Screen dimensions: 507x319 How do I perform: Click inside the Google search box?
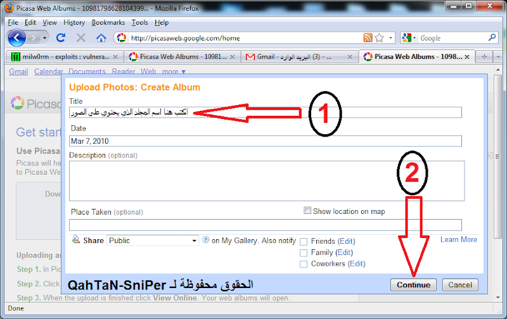[x=452, y=38]
